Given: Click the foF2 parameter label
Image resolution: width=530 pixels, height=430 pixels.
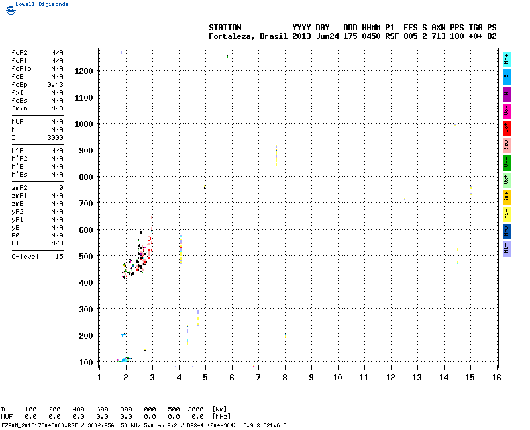Looking at the screenshot, I should [20, 53].
